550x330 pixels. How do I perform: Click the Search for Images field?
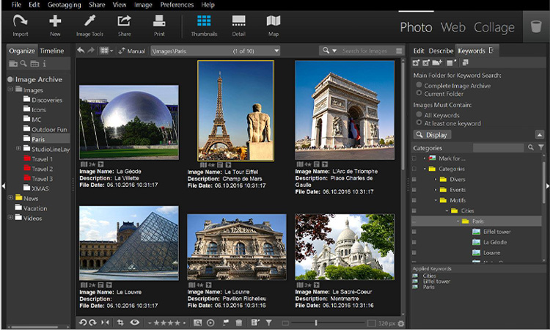coord(364,51)
